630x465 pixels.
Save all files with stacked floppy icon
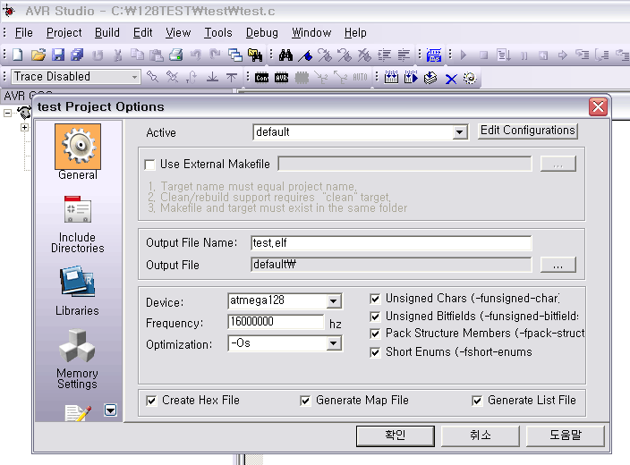pyautogui.click(x=77, y=55)
